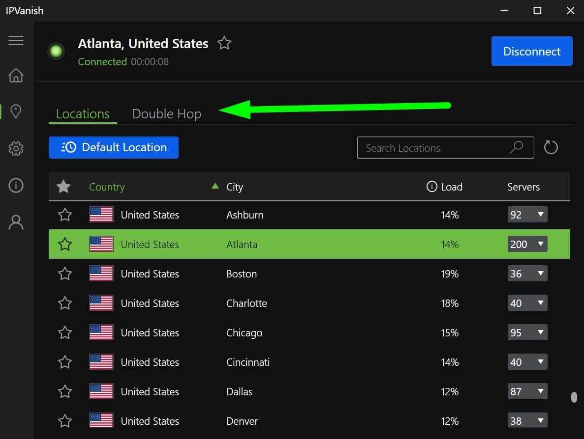This screenshot has height=439, width=584.
Task: Open Account via person icon
Action: 16,222
